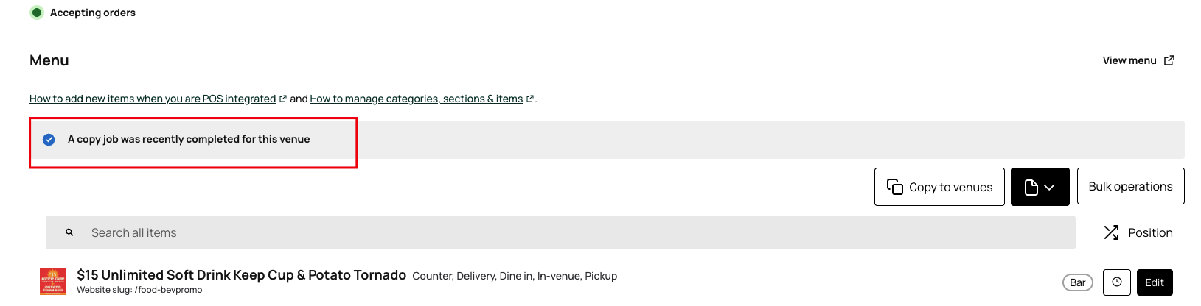Select the $15 Unlimited Soft Drink item title
This screenshot has height=306, width=1201.
coord(241,275)
